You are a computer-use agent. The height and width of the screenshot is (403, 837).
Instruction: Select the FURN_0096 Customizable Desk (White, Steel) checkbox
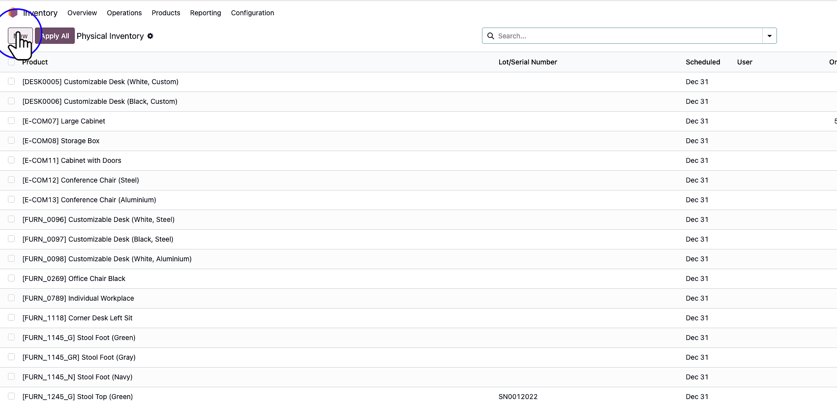[11, 219]
